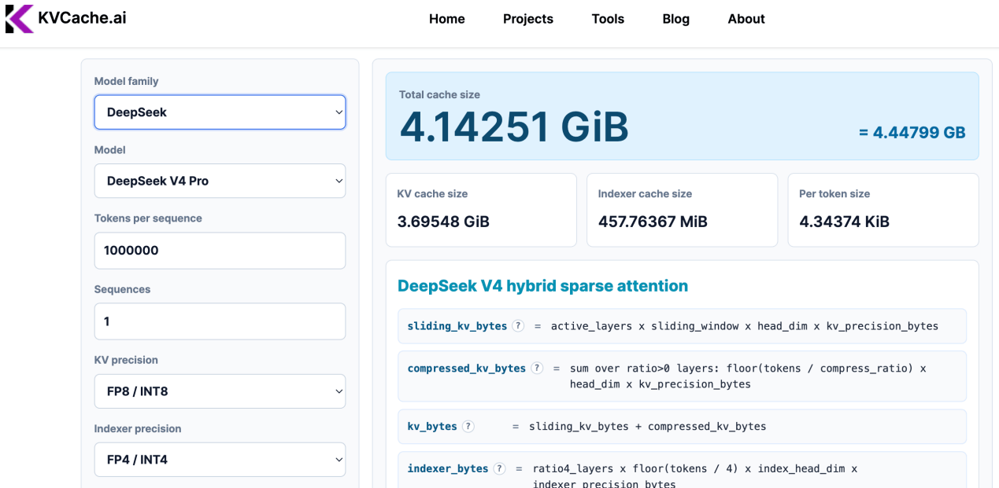Go to the Home page
999x488 pixels.
tap(447, 19)
